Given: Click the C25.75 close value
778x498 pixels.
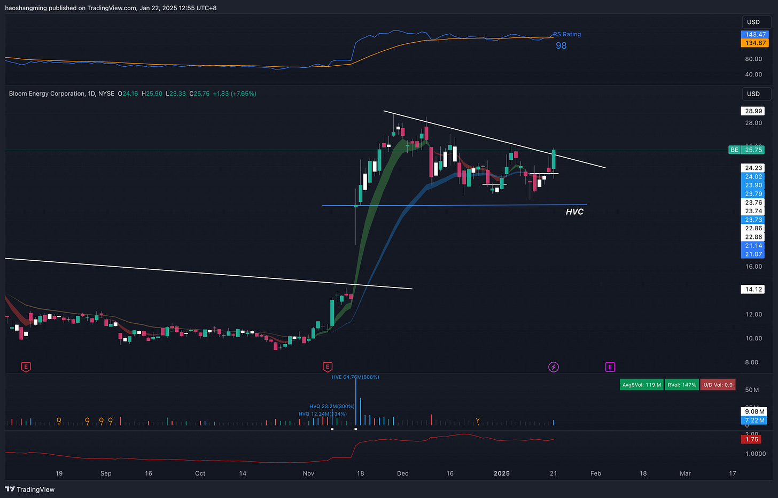Looking at the screenshot, I should point(199,94).
